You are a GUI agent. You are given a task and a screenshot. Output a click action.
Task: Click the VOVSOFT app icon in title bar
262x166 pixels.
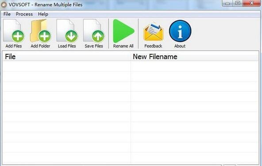4,5
